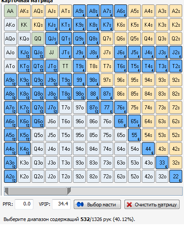Deselect the 44 pocket pair cell
The image size is (184, 225).
148,149
